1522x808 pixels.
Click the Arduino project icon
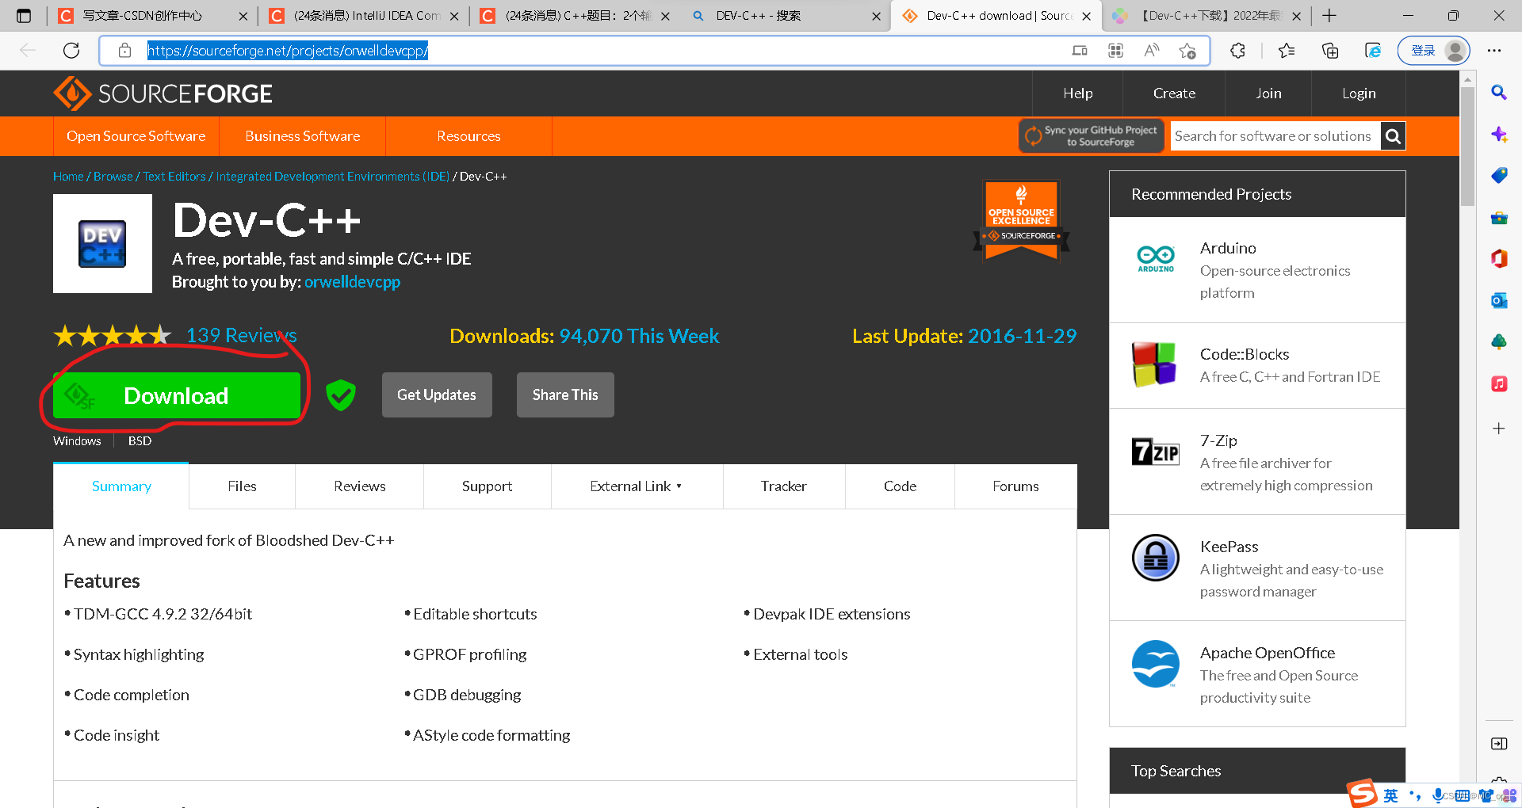click(1156, 258)
